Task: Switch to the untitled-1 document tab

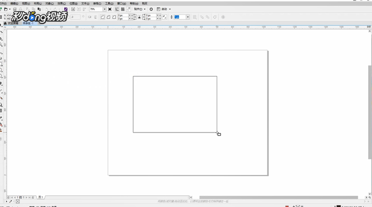Action: pyautogui.click(x=28, y=23)
